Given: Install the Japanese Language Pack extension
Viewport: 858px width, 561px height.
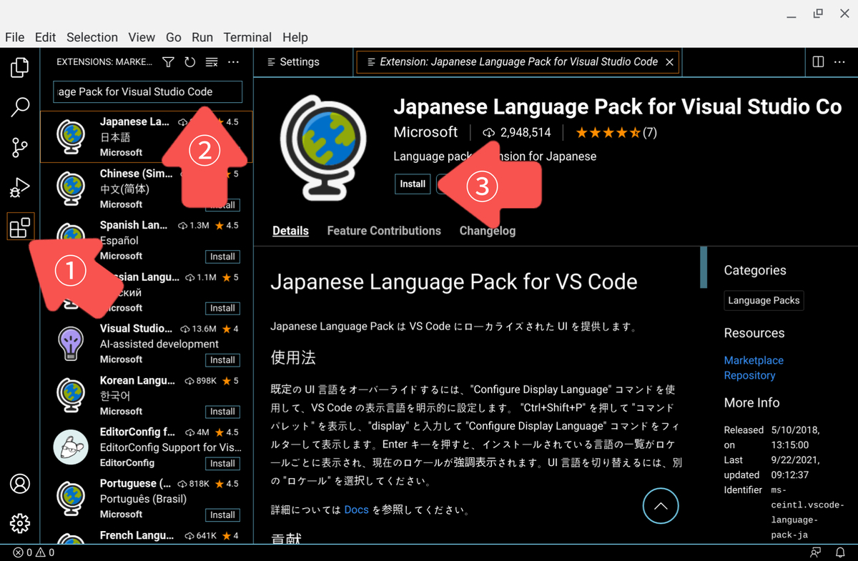Looking at the screenshot, I should pyautogui.click(x=412, y=184).
